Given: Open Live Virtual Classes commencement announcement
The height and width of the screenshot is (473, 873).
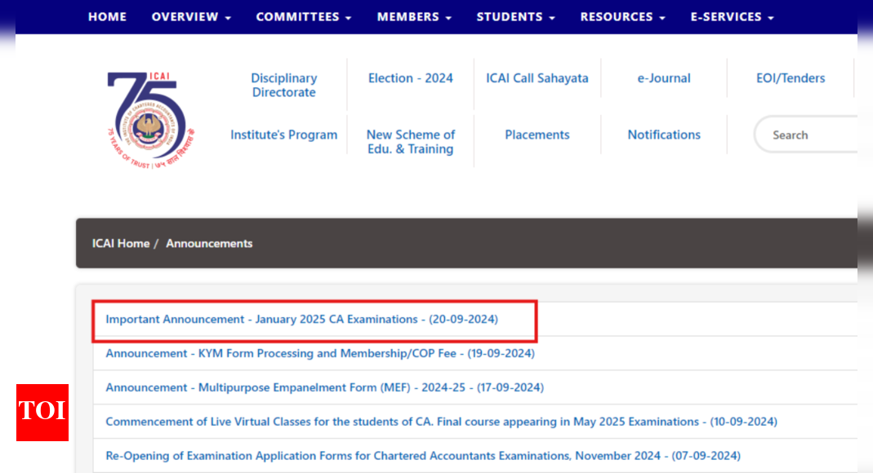Looking at the screenshot, I should 442,422.
